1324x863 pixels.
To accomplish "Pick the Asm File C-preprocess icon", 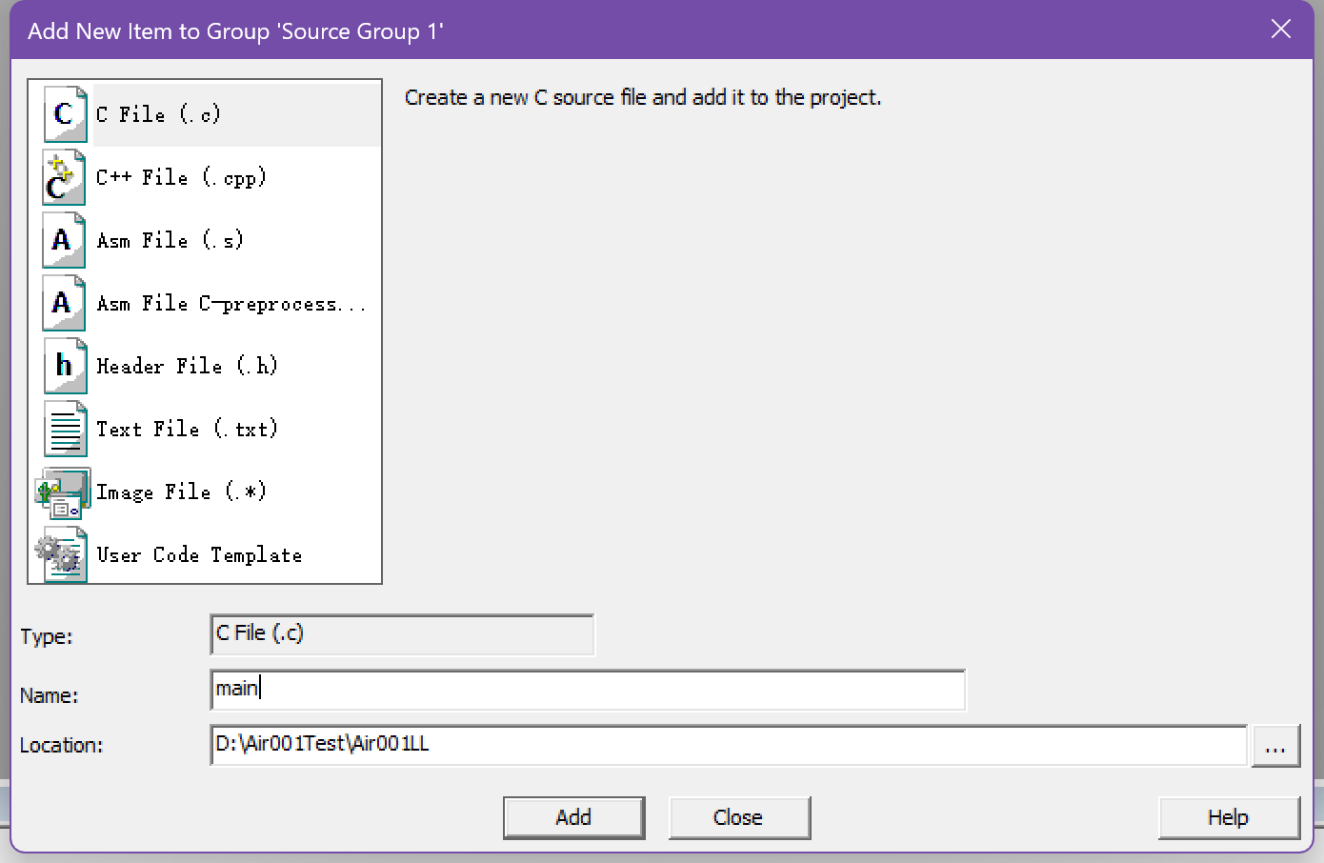I will 65,304.
